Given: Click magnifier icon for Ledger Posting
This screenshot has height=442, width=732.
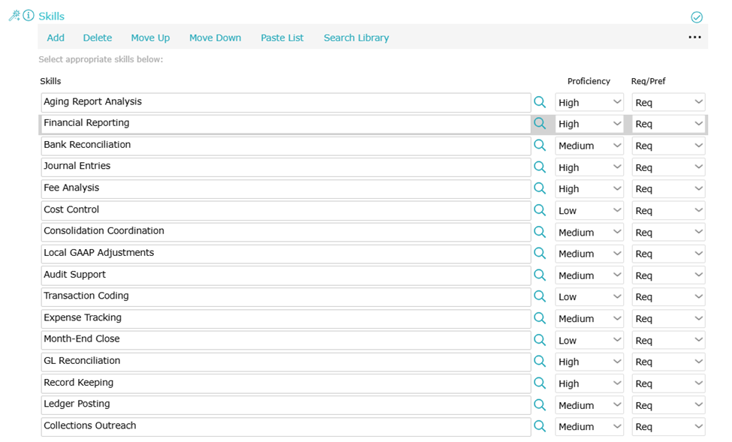Looking at the screenshot, I should pos(539,404).
